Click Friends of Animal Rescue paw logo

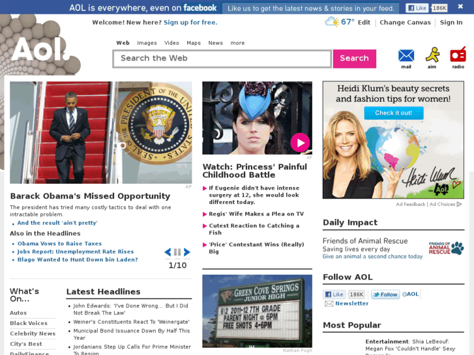tap(446, 248)
